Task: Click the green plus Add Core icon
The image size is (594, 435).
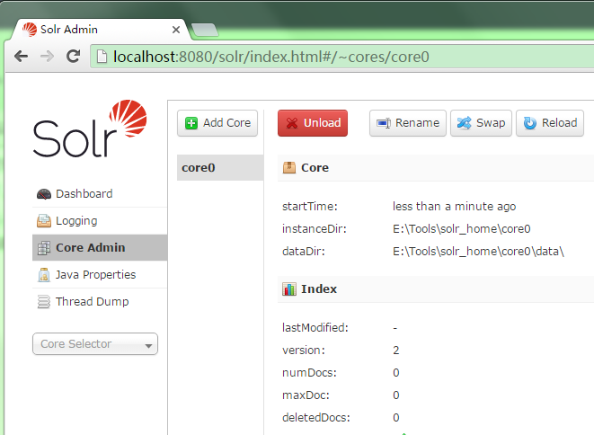Action: tap(191, 123)
